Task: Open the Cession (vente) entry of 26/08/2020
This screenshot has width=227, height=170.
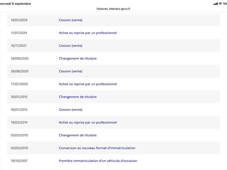Action: tap(70, 71)
